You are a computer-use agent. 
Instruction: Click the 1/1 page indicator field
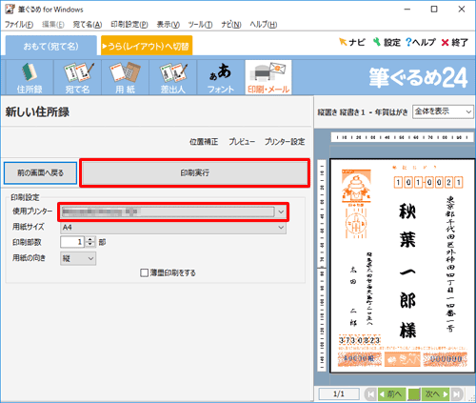coord(339,394)
